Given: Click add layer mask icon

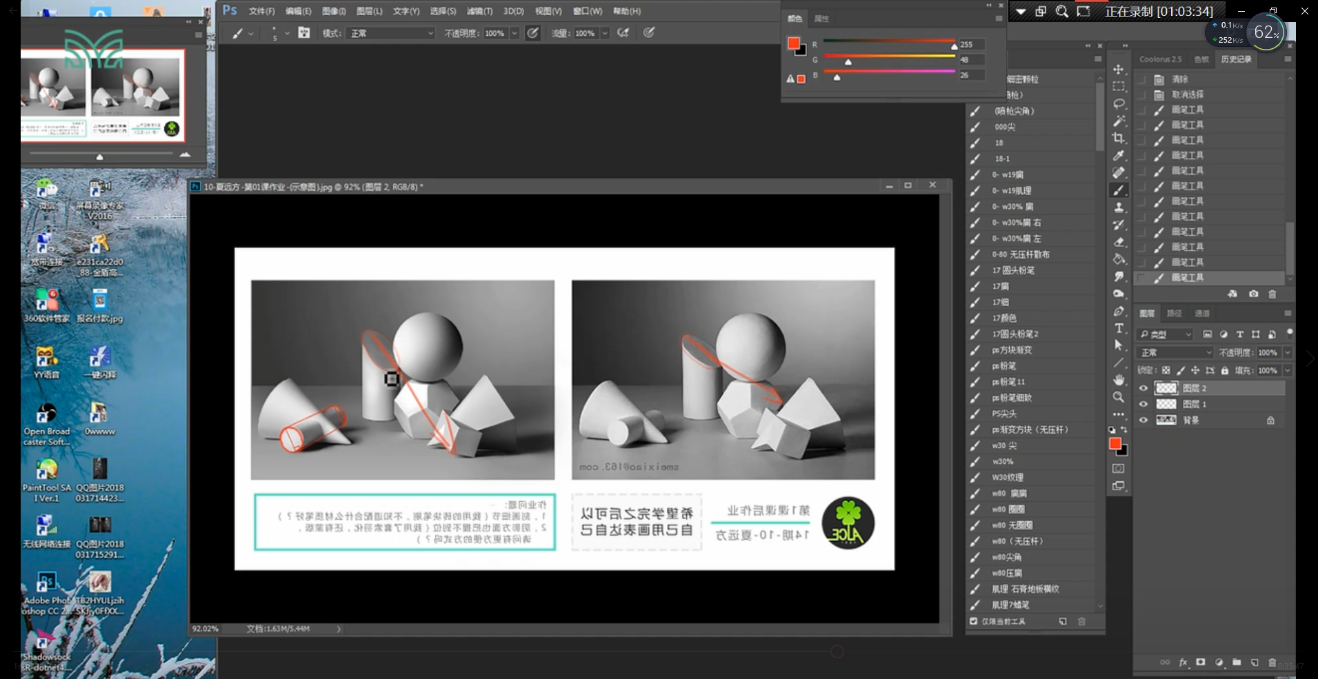Looking at the screenshot, I should pos(1201,662).
